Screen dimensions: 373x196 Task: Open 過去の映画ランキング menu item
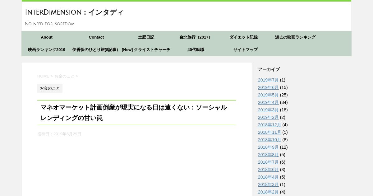[295, 37]
